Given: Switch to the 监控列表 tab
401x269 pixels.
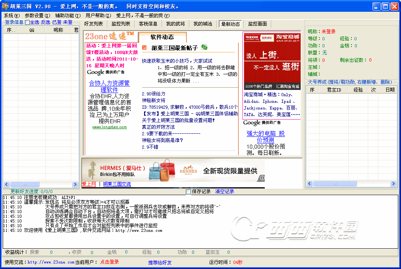Looking at the screenshot, I should 121,24.
